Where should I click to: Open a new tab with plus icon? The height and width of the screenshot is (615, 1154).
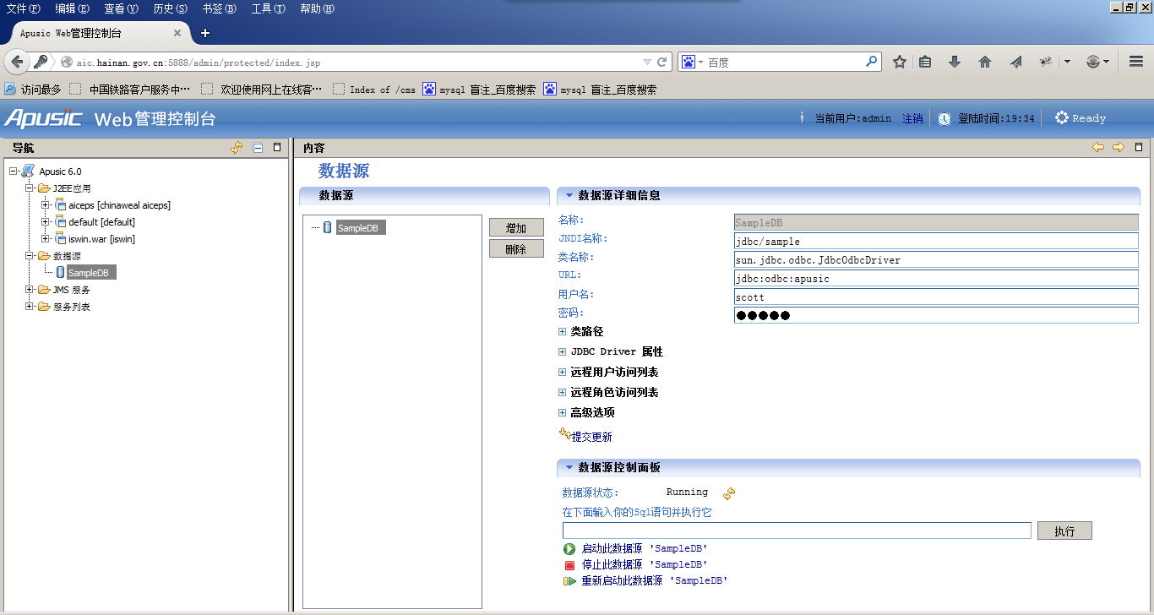pyautogui.click(x=204, y=33)
